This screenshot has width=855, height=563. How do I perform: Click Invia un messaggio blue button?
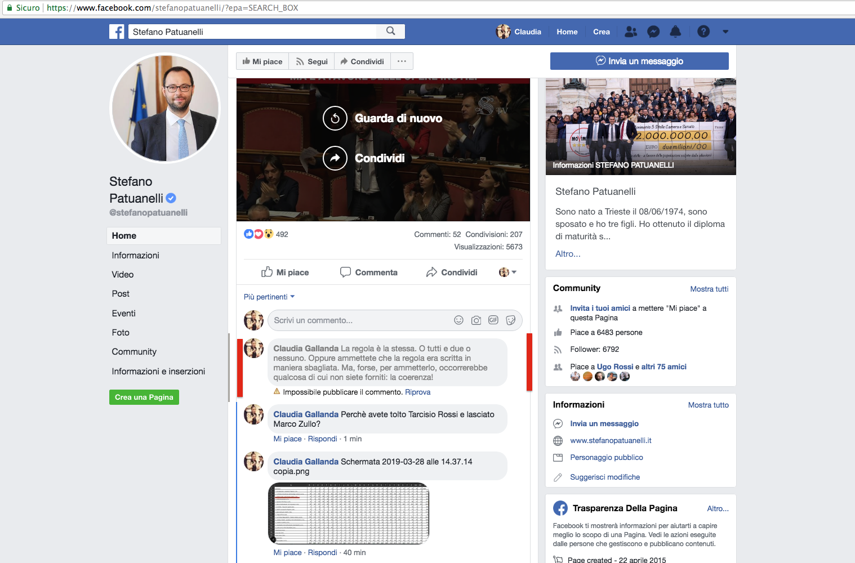[639, 61]
